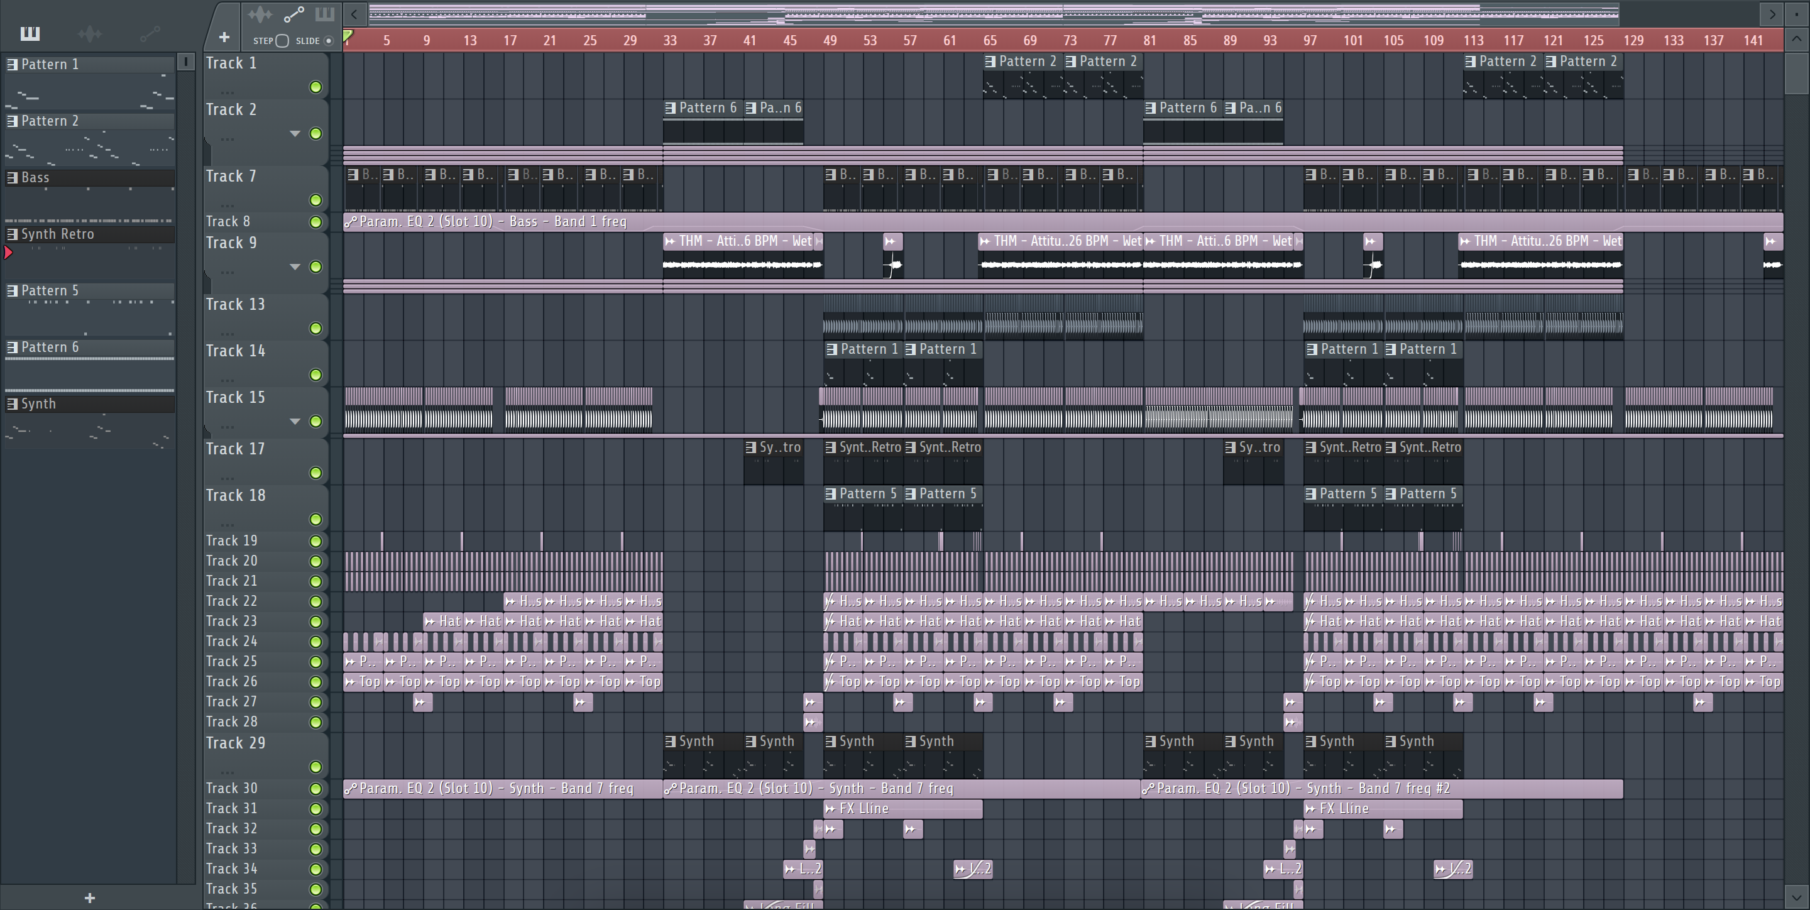Click the Track 19 header label

(x=231, y=541)
